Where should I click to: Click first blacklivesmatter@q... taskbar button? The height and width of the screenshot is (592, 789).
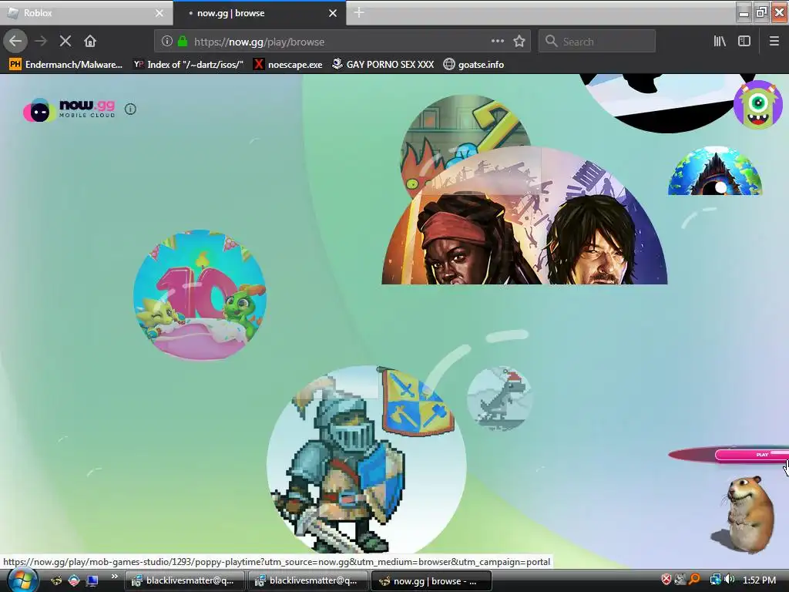[x=183, y=581]
